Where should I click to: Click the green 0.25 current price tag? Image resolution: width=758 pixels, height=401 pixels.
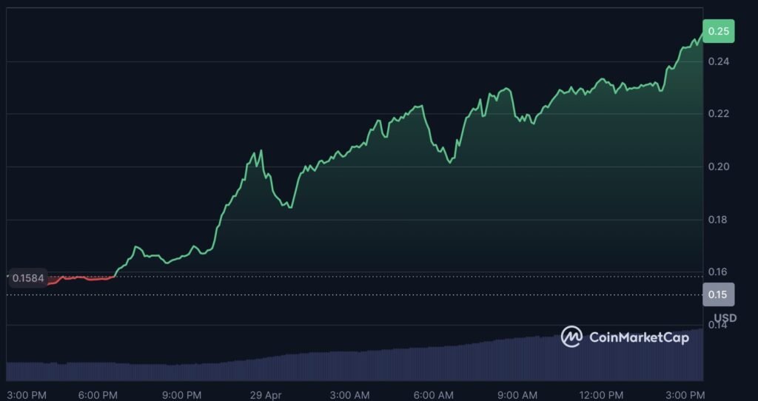pyautogui.click(x=718, y=31)
